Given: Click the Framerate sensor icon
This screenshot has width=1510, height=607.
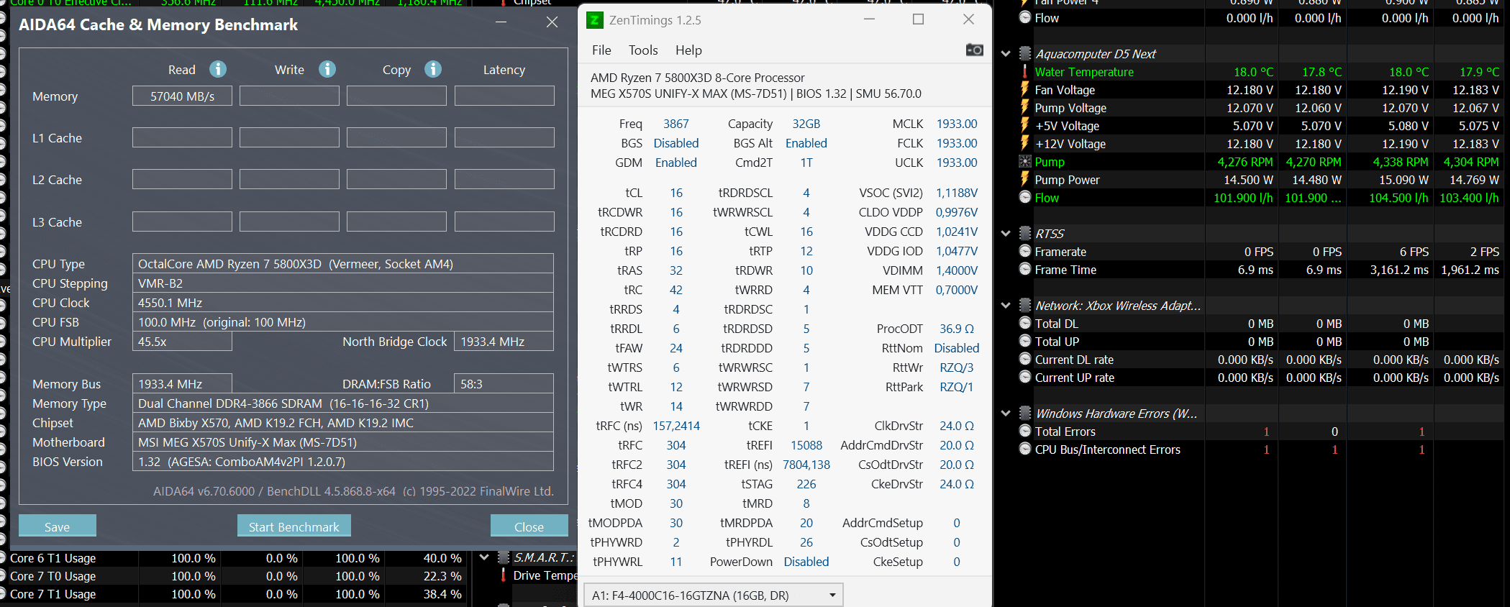Looking at the screenshot, I should pyautogui.click(x=1025, y=251).
